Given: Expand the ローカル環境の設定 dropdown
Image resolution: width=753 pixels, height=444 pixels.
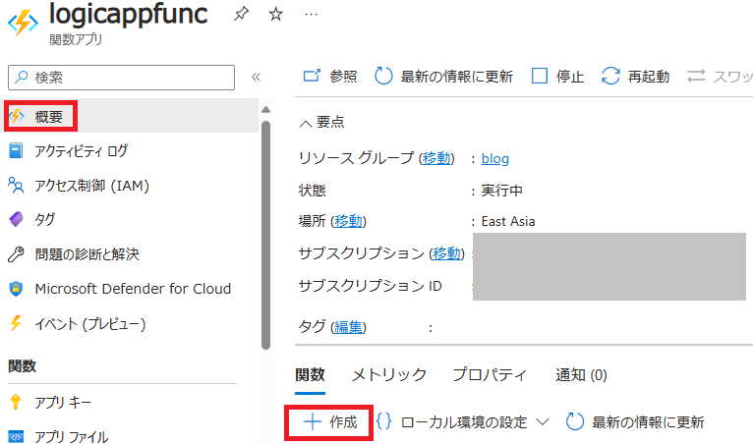Looking at the screenshot, I should pos(463,422).
